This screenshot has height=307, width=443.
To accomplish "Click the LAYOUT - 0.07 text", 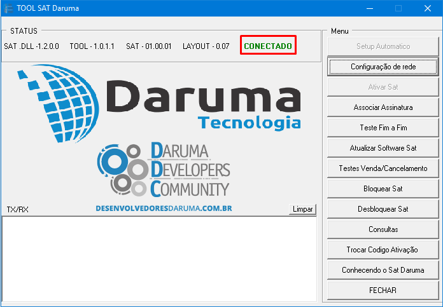I will [206, 46].
